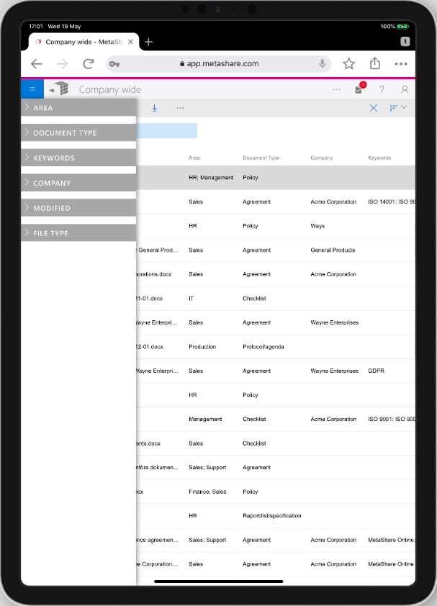Sort by the Company column header
This screenshot has height=606, width=437.
[321, 158]
